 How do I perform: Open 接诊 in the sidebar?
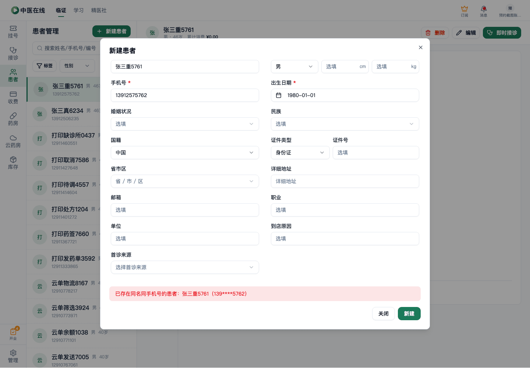[x=13, y=54]
